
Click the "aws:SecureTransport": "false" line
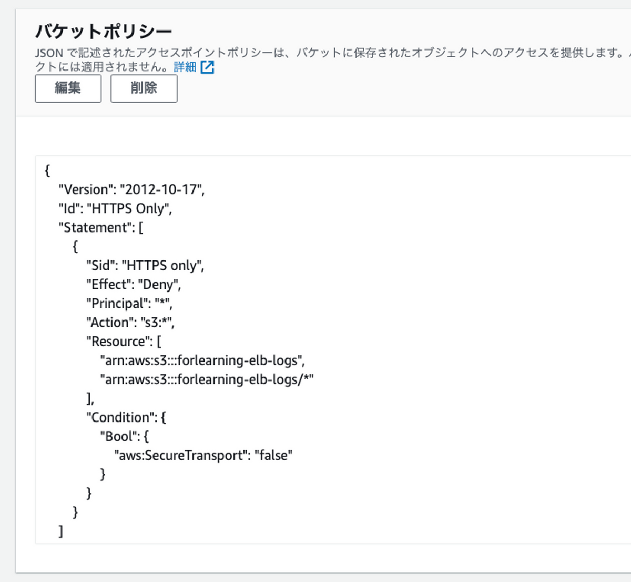(x=203, y=455)
